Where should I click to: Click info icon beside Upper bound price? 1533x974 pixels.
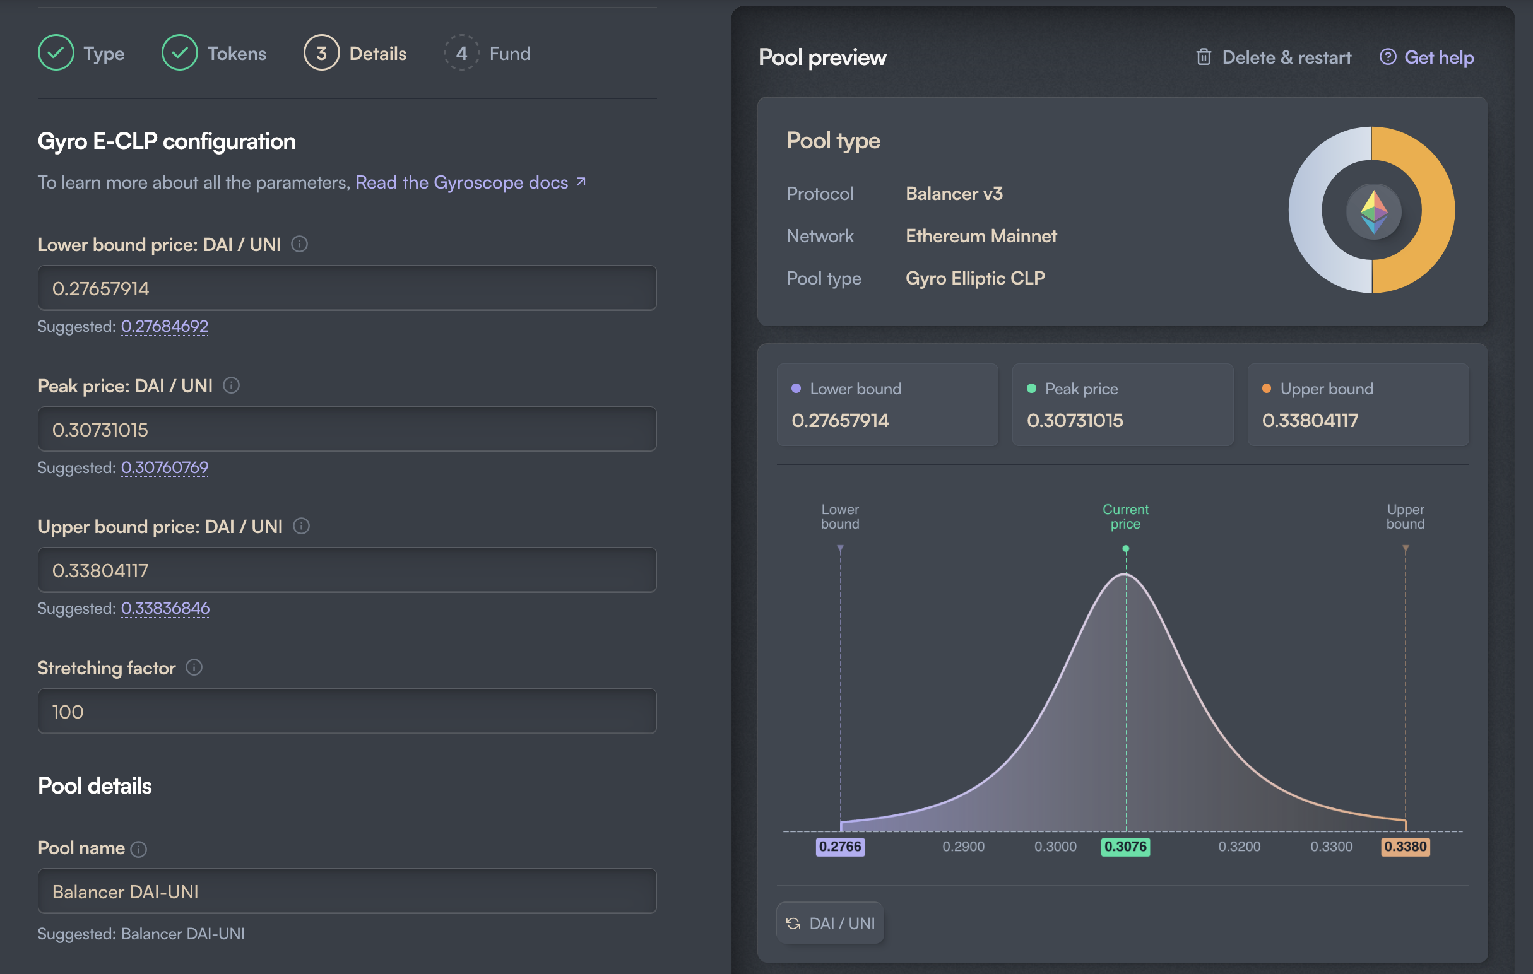(x=301, y=526)
